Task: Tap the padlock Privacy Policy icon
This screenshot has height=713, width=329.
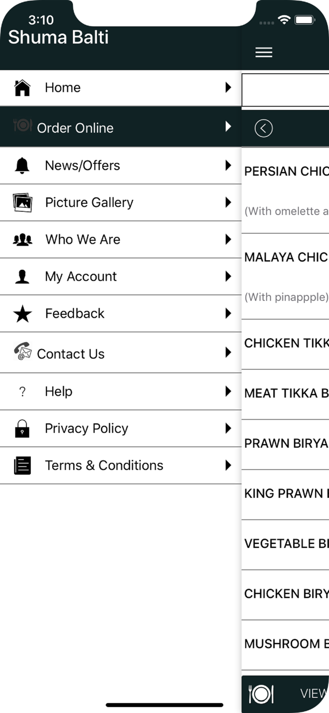Action: [x=22, y=429]
